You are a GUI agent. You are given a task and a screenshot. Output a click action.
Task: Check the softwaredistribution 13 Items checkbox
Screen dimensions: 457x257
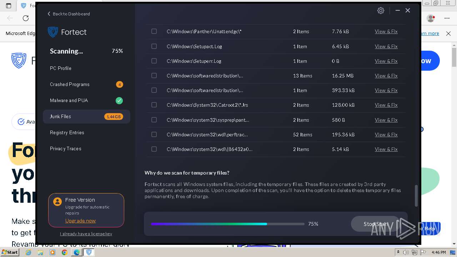(x=154, y=76)
